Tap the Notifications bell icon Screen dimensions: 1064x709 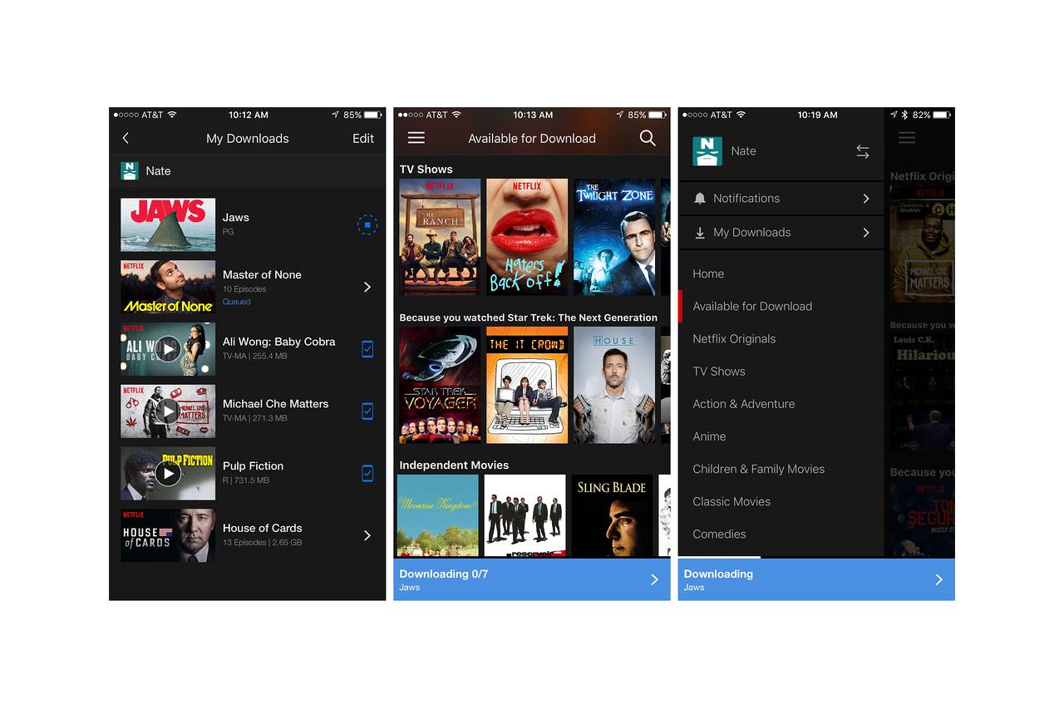(700, 198)
